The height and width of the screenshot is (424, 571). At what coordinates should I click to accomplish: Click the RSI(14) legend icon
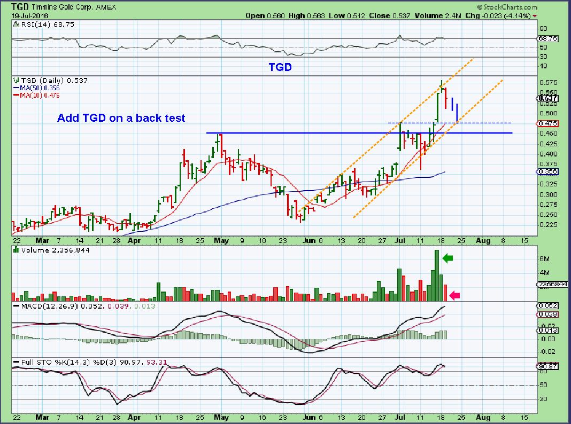coord(16,25)
